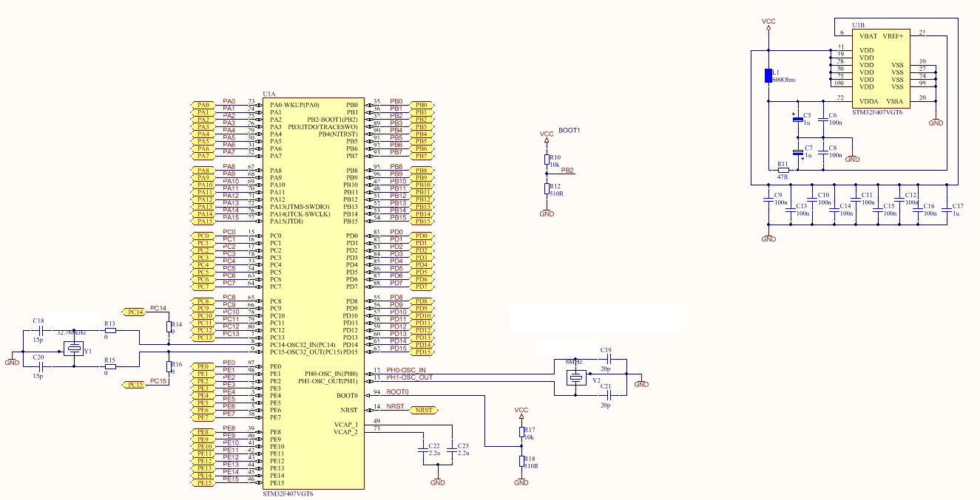Click the yellow PA15 port tag
Screen dimensions: 980x500
point(203,222)
